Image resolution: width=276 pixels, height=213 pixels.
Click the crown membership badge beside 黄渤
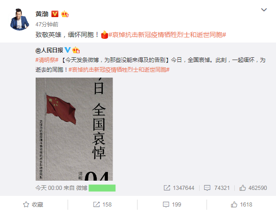(65, 14)
